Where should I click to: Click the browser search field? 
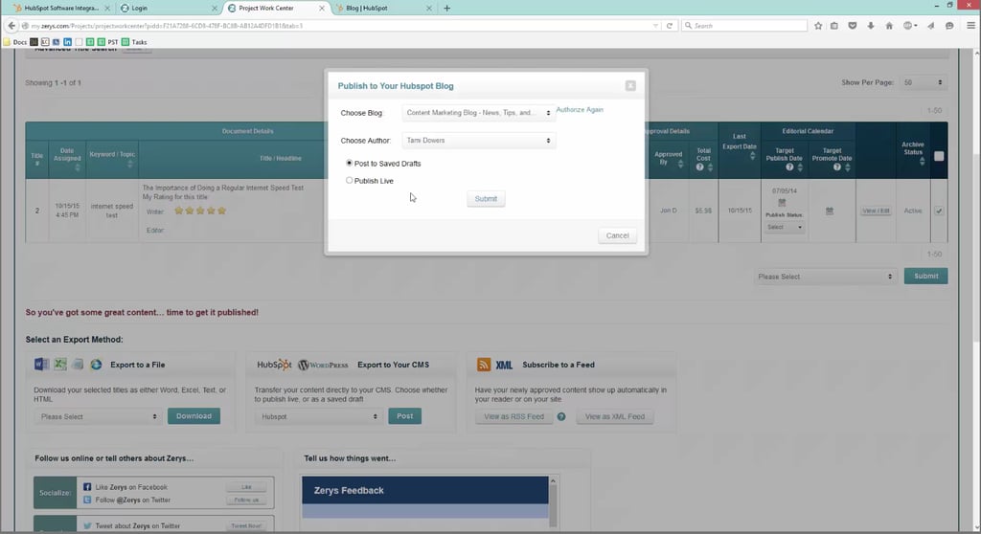[744, 26]
